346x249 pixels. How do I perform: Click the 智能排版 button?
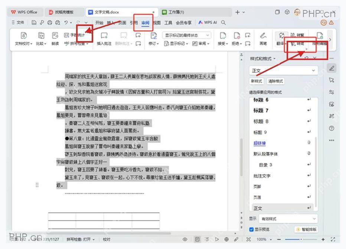point(307,229)
